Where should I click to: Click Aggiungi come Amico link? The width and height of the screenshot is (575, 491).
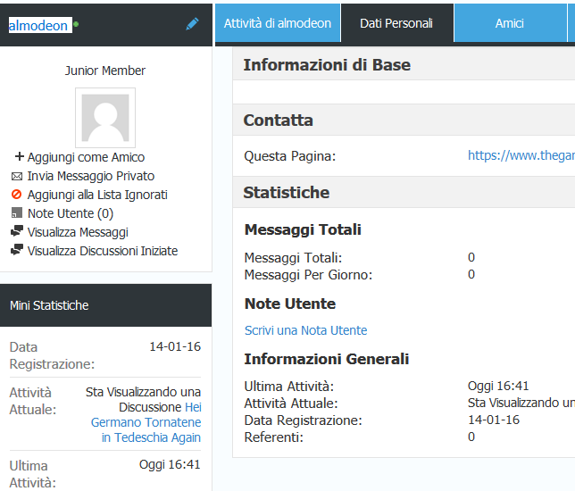[87, 157]
